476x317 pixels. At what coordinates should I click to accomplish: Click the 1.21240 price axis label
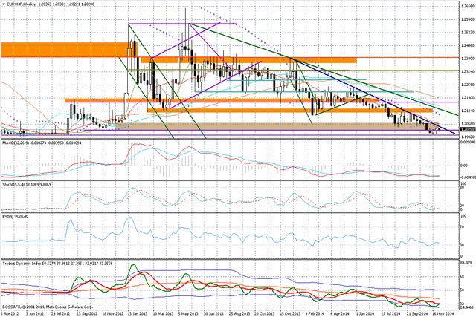(468, 111)
